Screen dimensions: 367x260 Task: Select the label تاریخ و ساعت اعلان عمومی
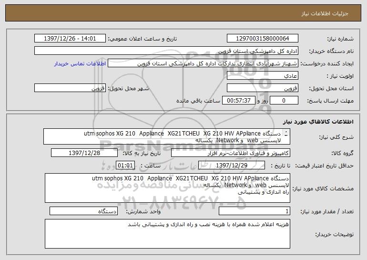(143, 39)
